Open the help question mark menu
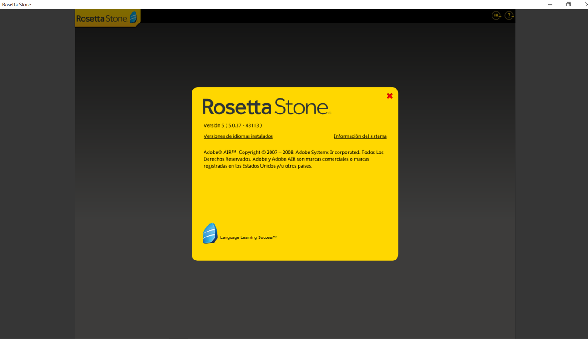588x339 pixels. tap(509, 16)
